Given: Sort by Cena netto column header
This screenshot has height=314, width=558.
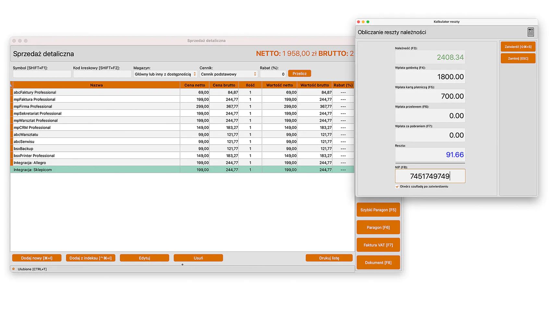Looking at the screenshot, I should coord(195,85).
